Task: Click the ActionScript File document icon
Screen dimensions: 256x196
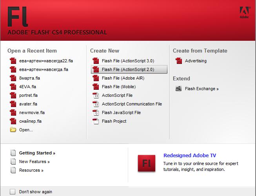Action: point(96,96)
